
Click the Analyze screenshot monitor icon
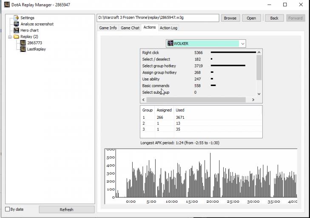[16, 24]
